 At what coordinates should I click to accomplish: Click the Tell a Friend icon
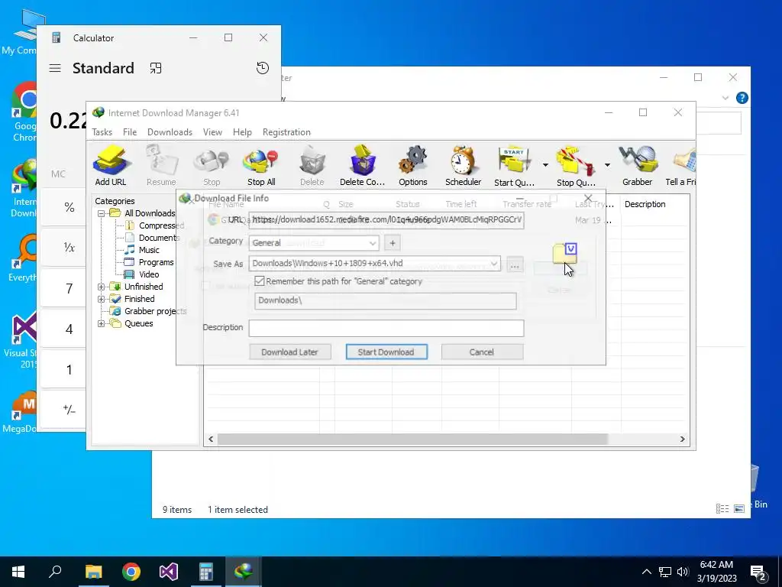coord(681,165)
